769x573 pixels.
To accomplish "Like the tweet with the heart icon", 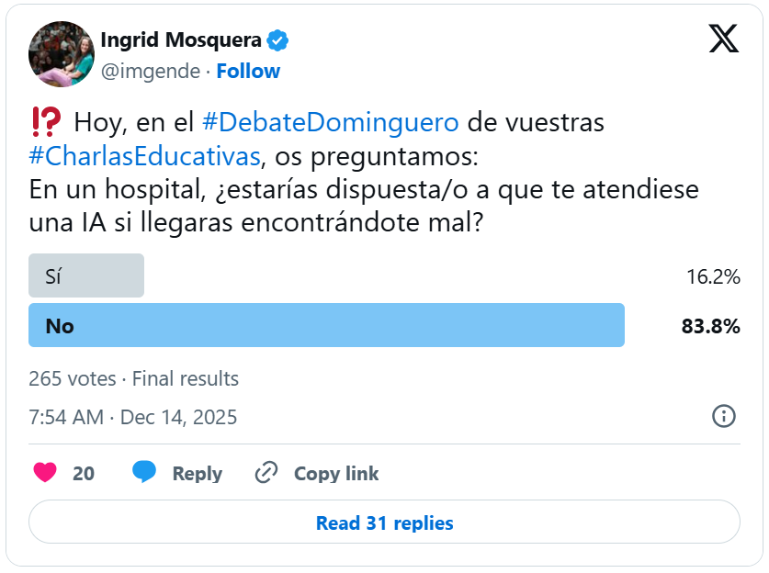I will pos(45,473).
